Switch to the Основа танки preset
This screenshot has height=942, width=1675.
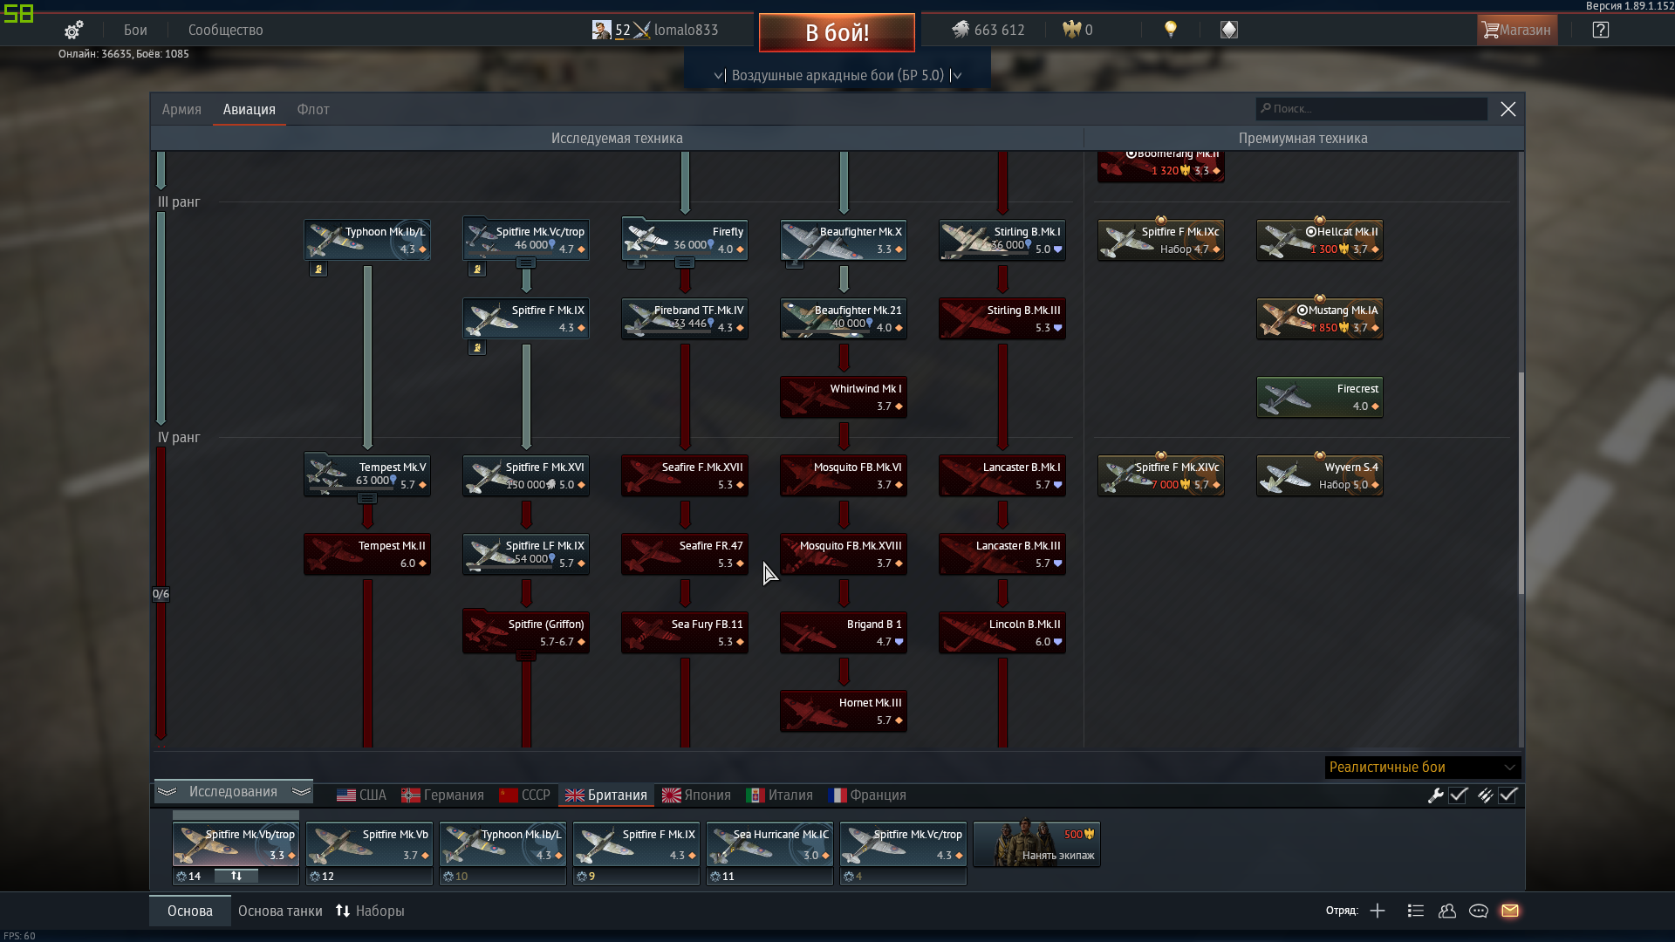pos(280,911)
